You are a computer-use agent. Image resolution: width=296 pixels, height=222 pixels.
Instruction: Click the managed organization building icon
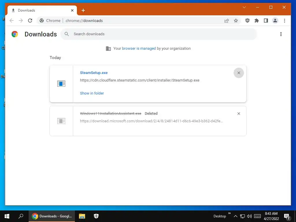pyautogui.click(x=108, y=49)
